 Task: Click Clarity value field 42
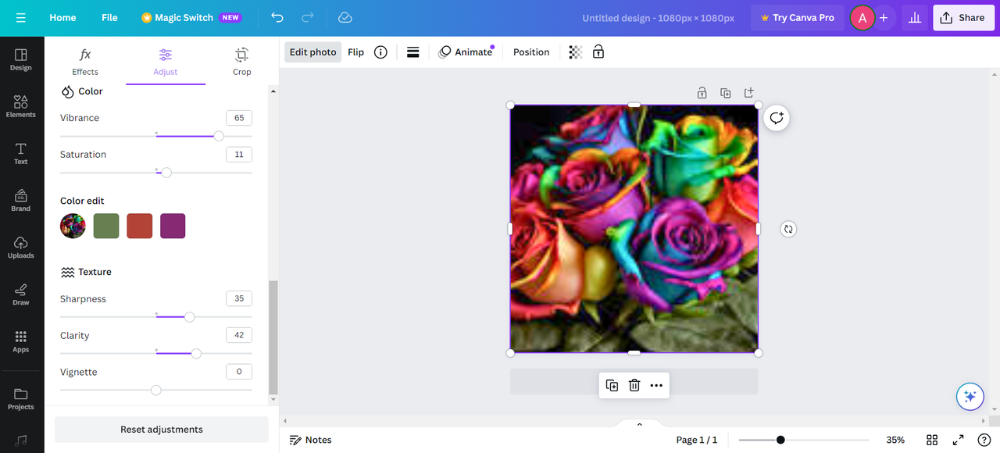(239, 335)
